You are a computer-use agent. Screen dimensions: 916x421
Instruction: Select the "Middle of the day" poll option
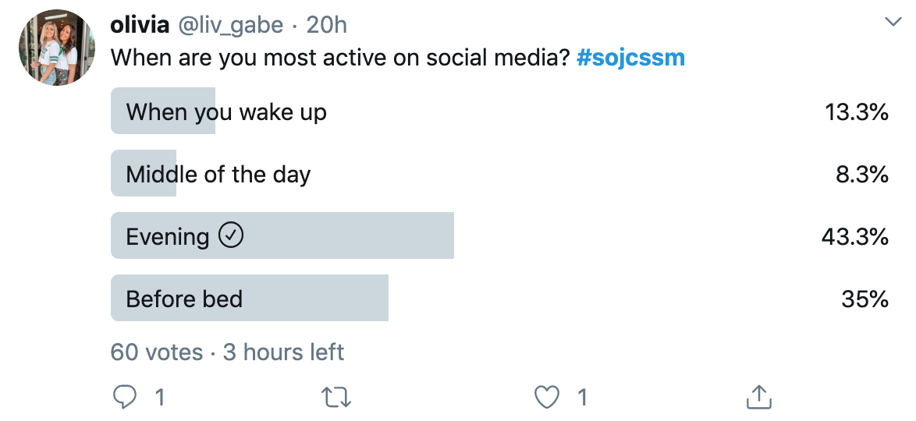pyautogui.click(x=218, y=174)
